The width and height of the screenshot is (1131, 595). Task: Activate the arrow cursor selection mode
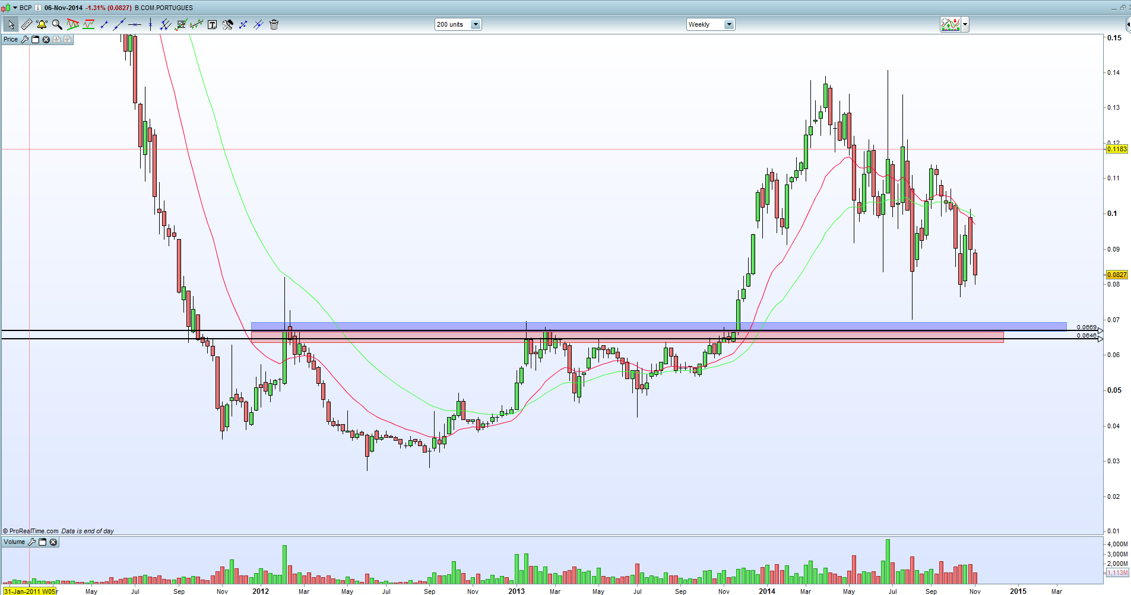[x=11, y=24]
